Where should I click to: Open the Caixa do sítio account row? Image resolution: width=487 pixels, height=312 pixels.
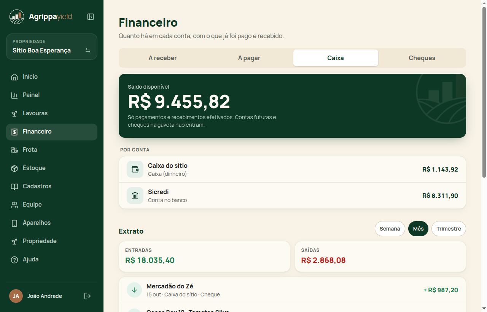(292, 169)
